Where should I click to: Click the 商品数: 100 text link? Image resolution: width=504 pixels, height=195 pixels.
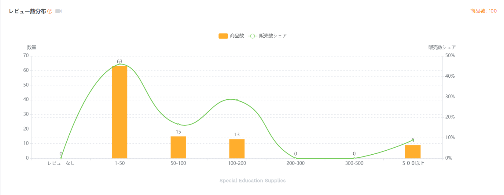[x=483, y=11]
